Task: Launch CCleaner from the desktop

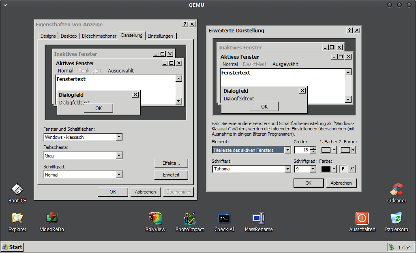Action: click(x=397, y=193)
